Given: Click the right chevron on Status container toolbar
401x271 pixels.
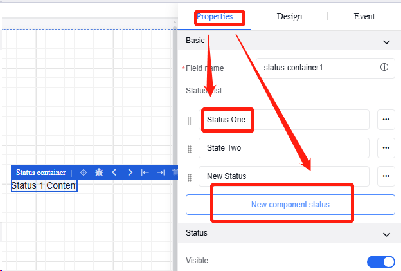Looking at the screenshot, I should coord(130,173).
